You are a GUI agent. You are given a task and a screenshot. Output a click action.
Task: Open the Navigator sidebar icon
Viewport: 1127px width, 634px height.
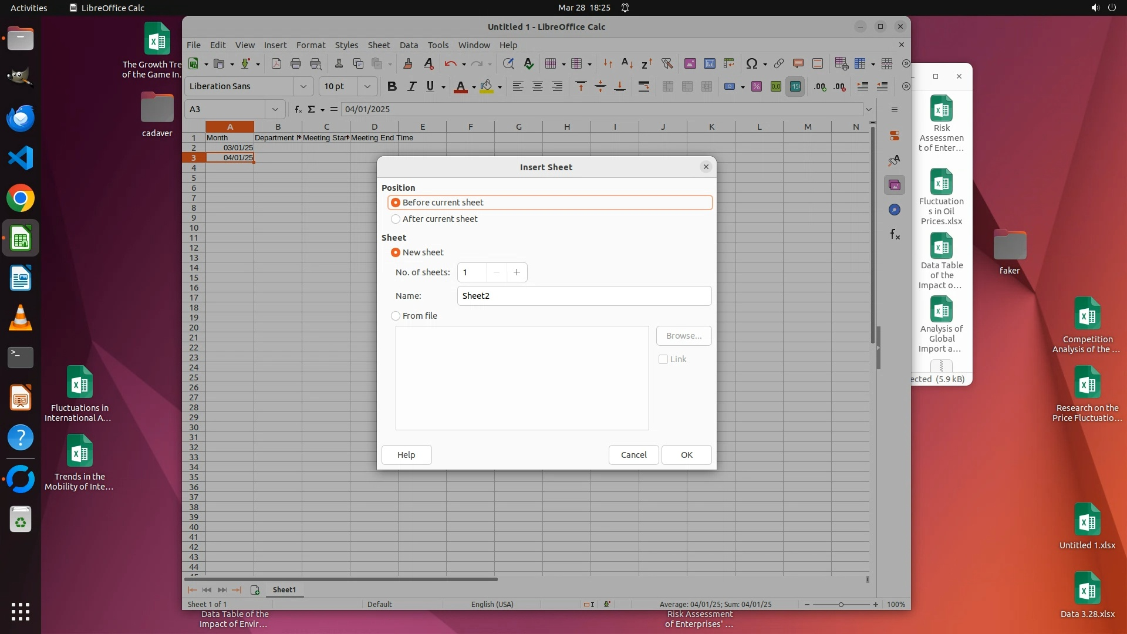pyautogui.click(x=895, y=210)
